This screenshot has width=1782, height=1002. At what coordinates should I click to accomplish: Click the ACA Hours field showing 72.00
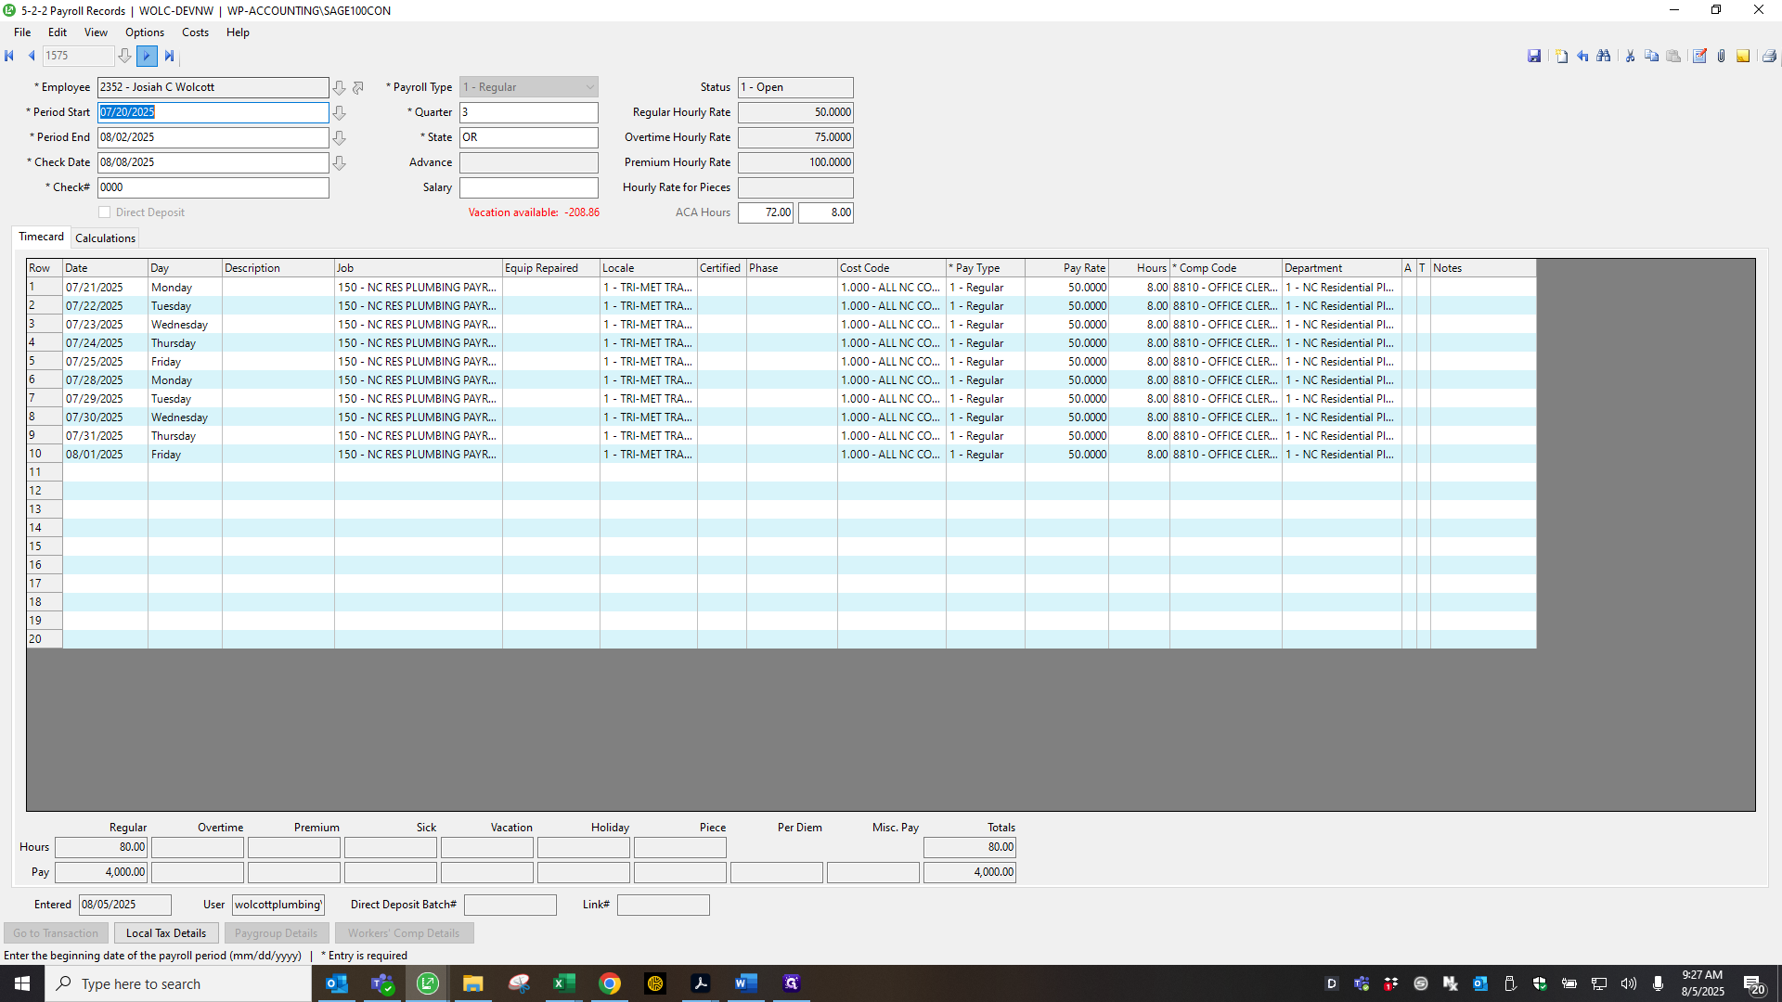pos(766,212)
